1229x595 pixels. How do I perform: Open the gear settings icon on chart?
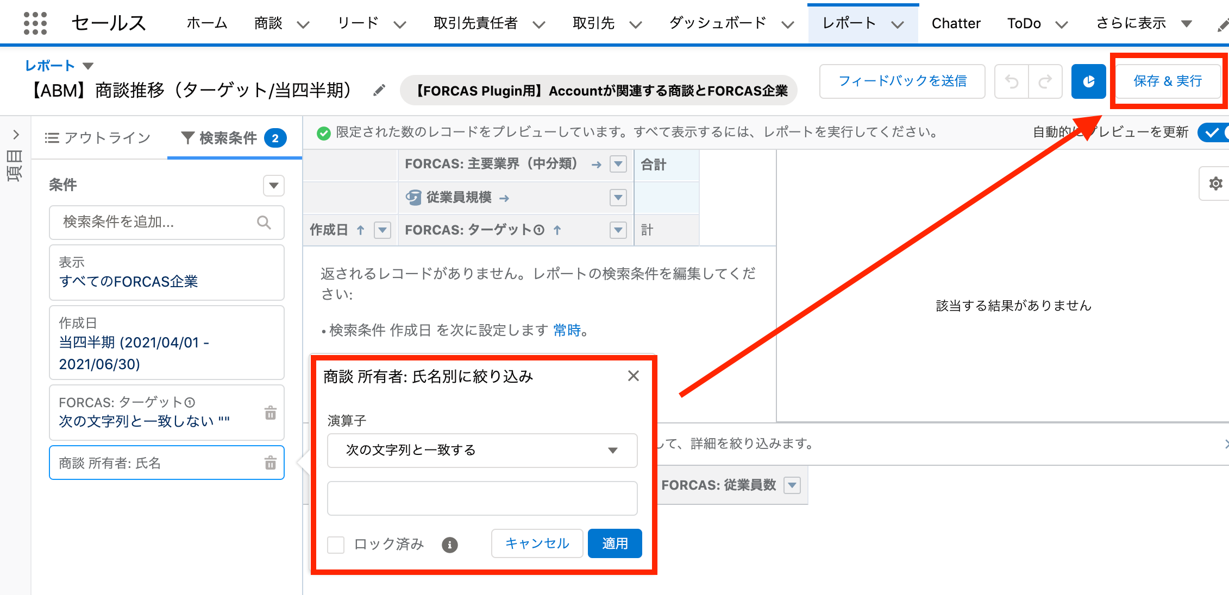click(1215, 183)
